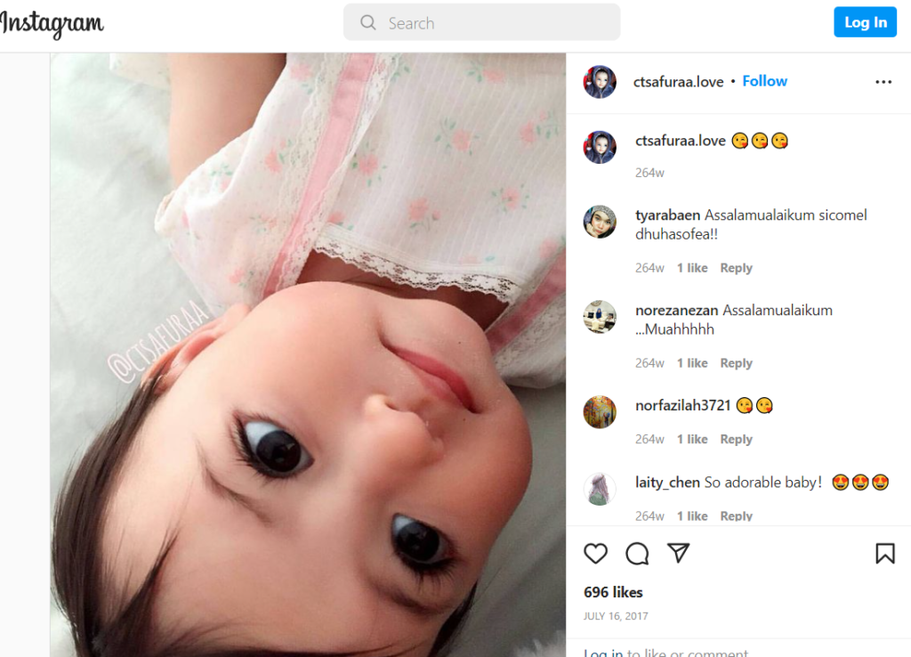911x657 pixels.
Task: Reply to tyarabaen's comment
Action: coord(736,268)
